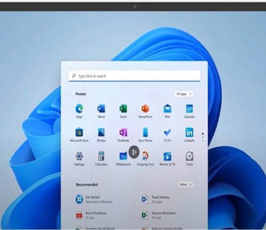Open the Movies & TV app
The height and width of the screenshot is (230, 266).
[167, 156]
